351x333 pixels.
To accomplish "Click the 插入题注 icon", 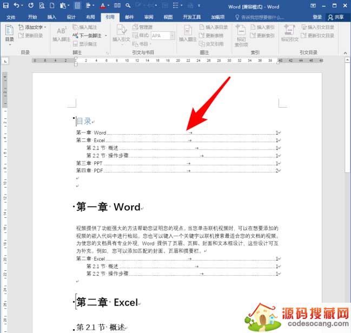I will 188,34.
